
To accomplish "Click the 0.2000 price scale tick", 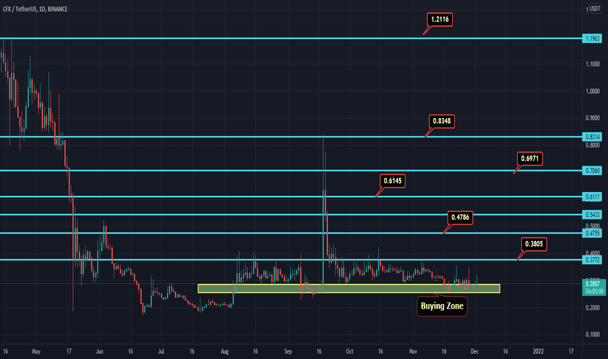I will [x=592, y=308].
